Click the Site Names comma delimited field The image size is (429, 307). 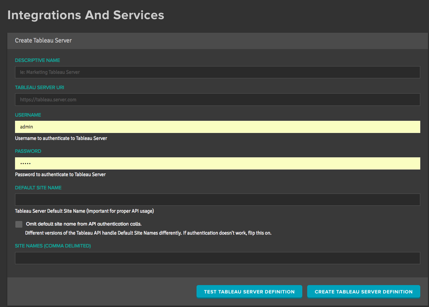click(x=217, y=258)
